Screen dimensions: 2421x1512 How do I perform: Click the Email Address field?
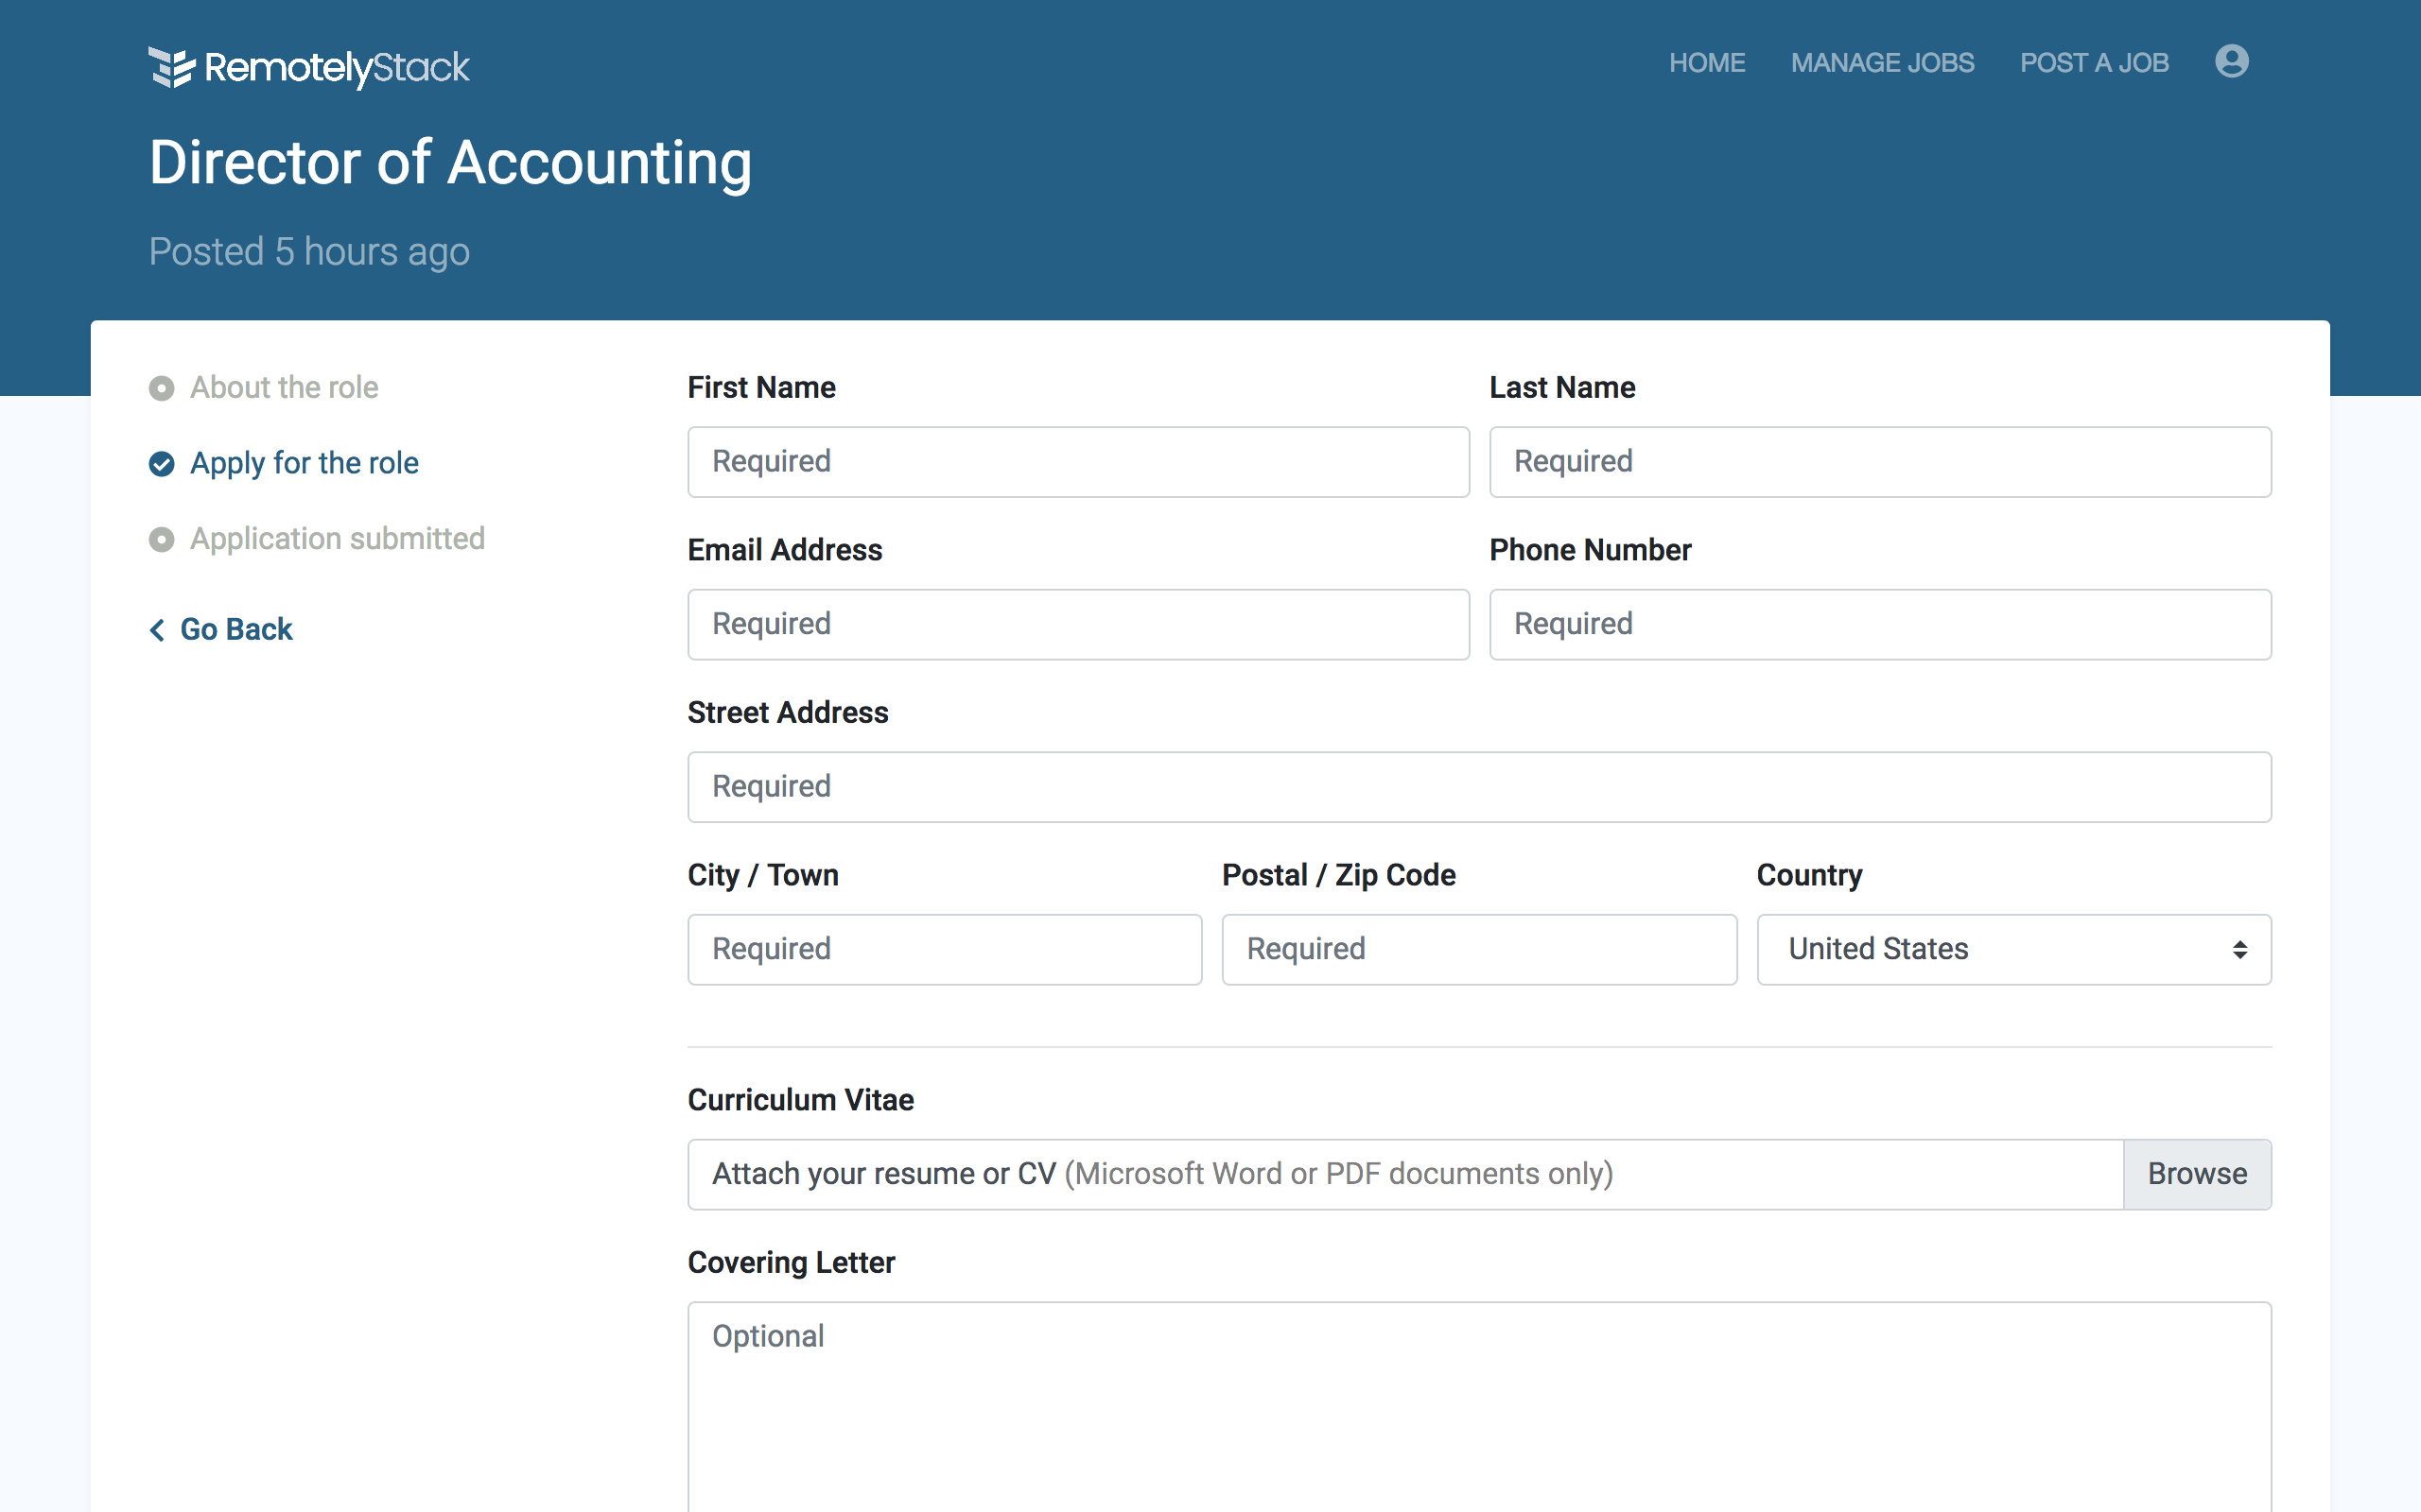click(1077, 624)
